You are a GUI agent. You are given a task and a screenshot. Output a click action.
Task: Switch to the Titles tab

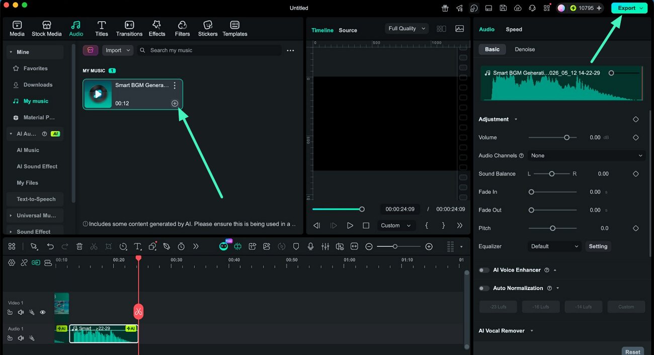point(102,29)
